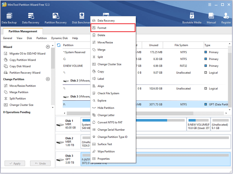Launch Data Recovery from the toolbar
The width and height of the screenshot is (233, 174).
point(31,18)
